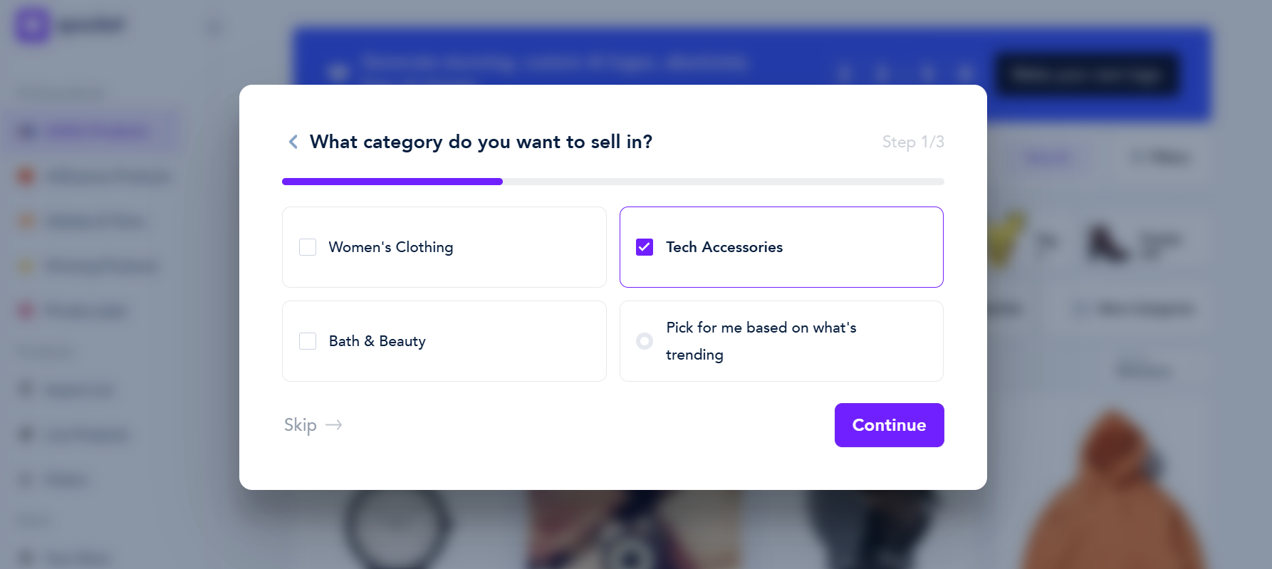Uncheck the Tech Accessories checkbox
The height and width of the screenshot is (569, 1272).
645,247
